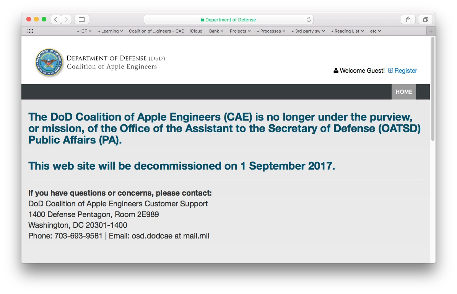The height and width of the screenshot is (294, 457).
Task: Click the Customer Support contact line
Action: tap(118, 204)
